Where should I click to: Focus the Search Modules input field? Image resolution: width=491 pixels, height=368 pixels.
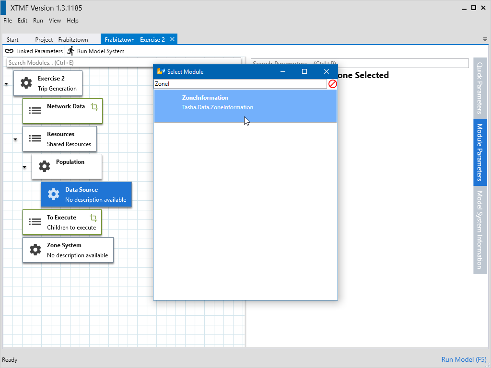pos(124,63)
